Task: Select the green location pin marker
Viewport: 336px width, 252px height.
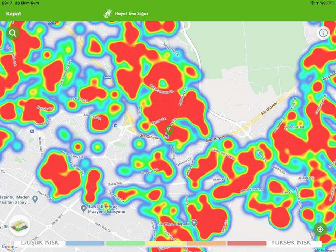Action: tap(169, 130)
